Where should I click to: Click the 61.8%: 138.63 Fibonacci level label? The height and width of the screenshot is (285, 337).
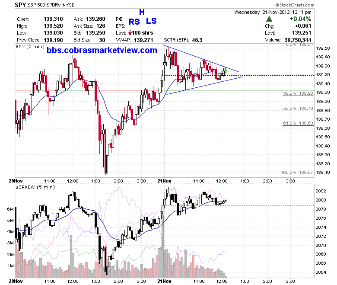point(298,123)
